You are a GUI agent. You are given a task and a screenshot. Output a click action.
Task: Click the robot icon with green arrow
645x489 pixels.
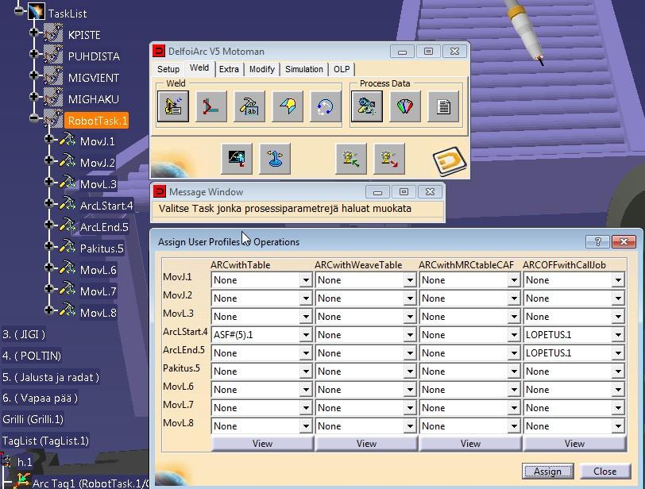coord(351,159)
